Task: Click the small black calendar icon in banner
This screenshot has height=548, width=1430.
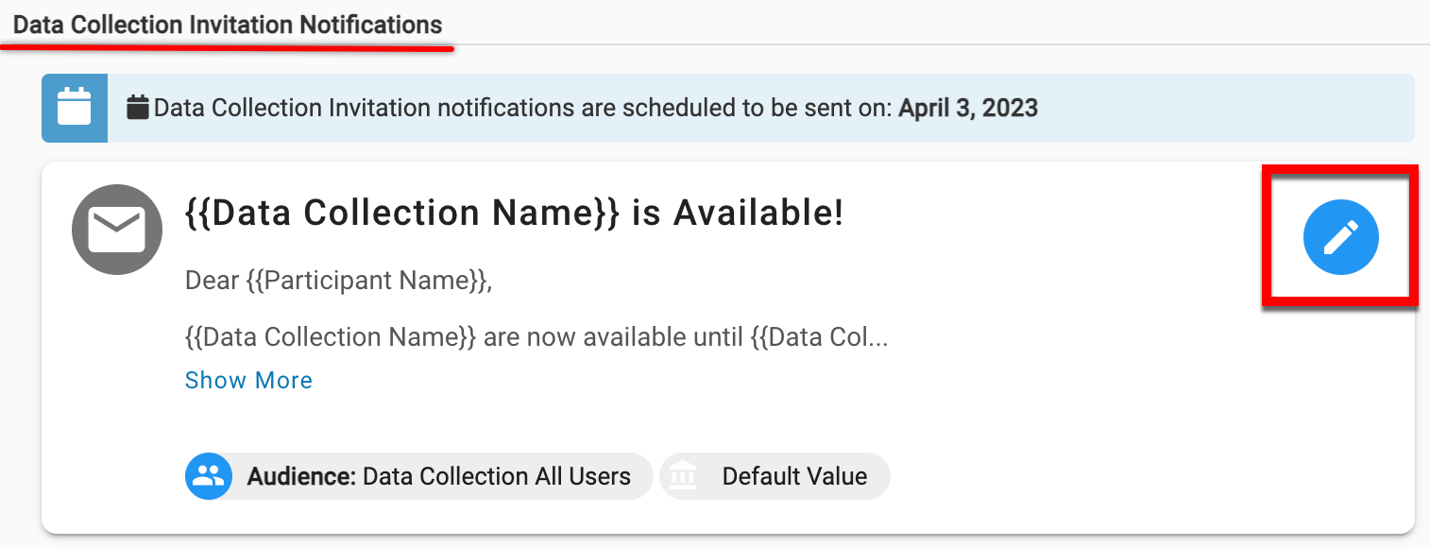Action: [x=138, y=108]
